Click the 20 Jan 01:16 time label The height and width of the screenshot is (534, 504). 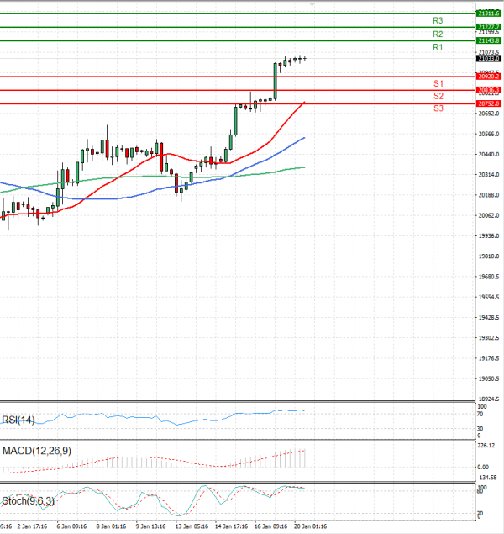coord(310,526)
